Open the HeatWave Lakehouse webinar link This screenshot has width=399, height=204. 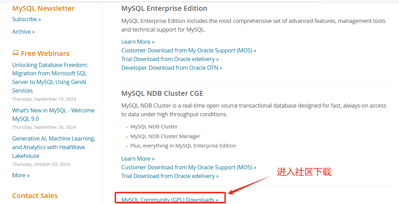tap(54, 147)
